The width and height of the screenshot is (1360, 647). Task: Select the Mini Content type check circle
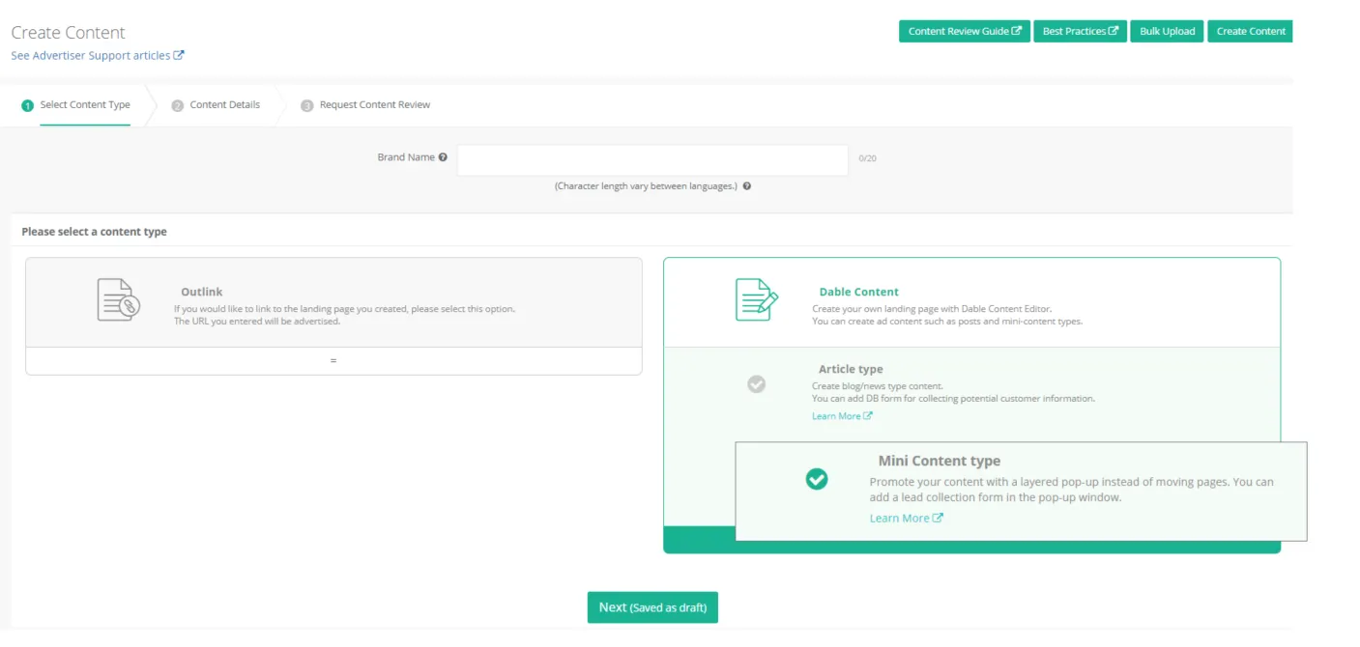(817, 479)
